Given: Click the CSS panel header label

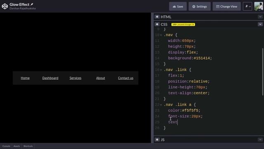Looking at the screenshot, I should pos(164,24).
